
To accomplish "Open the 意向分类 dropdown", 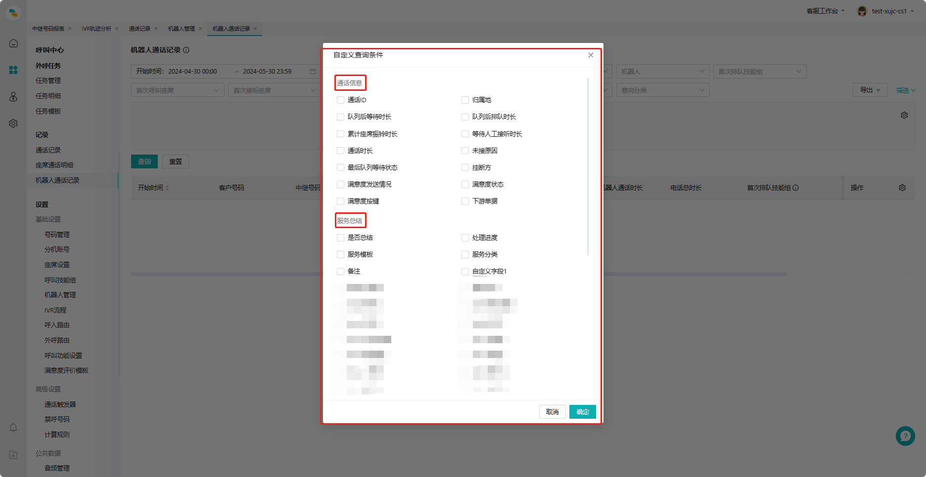I will tap(663, 90).
